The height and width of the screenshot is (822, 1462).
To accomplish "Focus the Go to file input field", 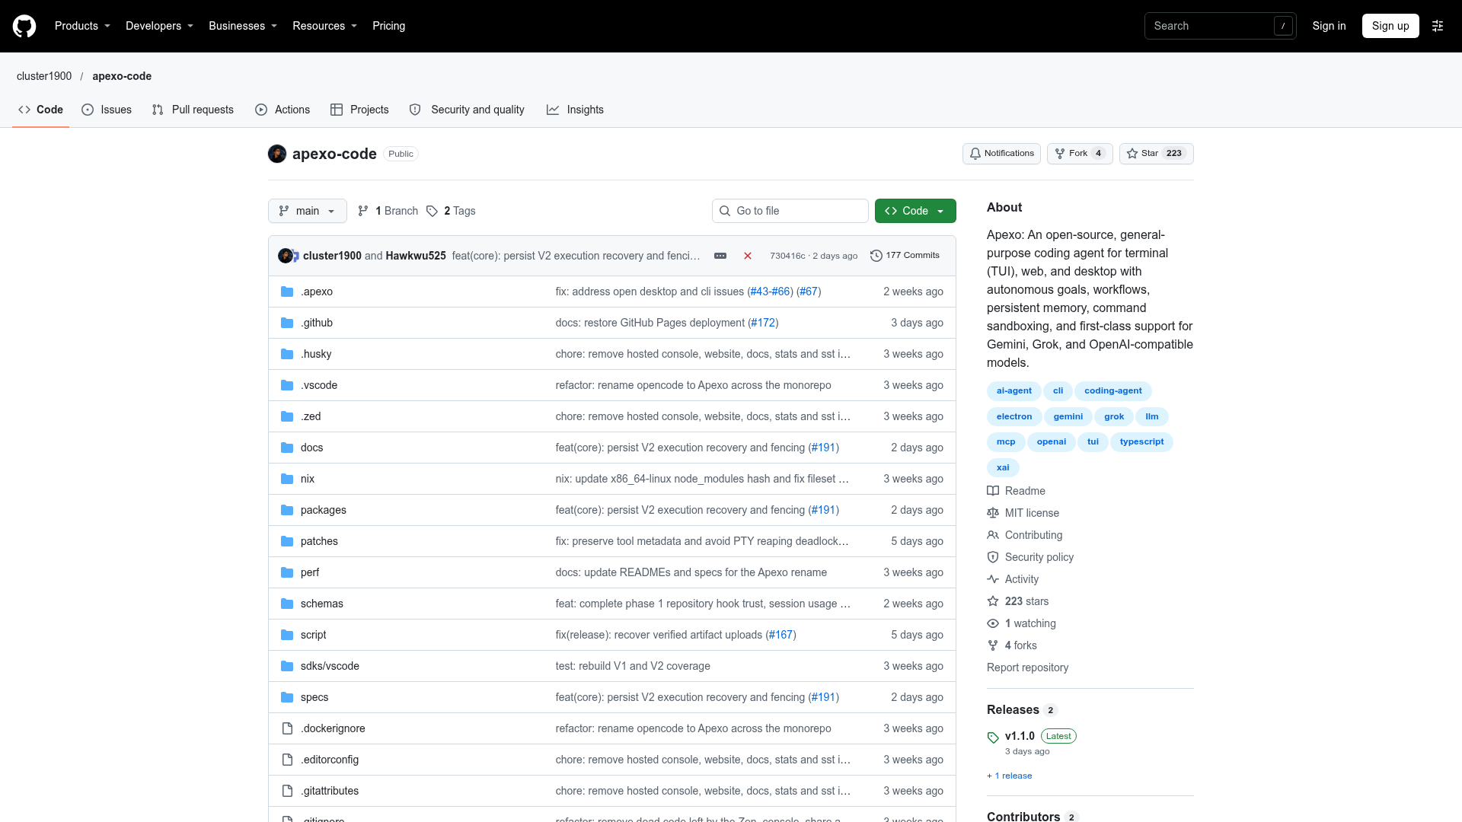I will 790,211.
